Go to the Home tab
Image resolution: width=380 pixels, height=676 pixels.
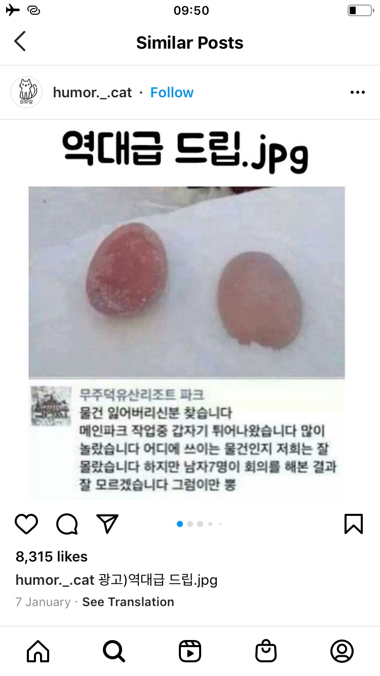(x=38, y=651)
